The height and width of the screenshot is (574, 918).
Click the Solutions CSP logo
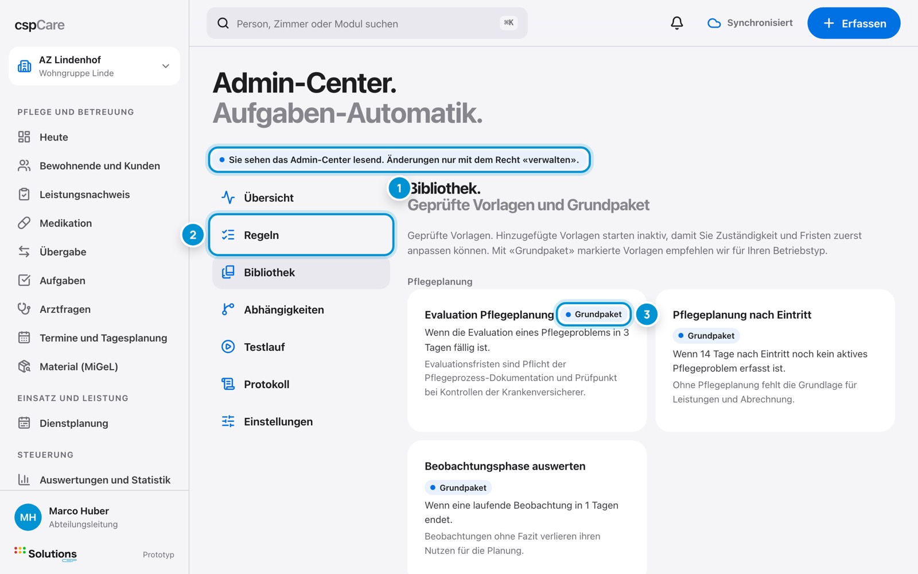click(x=45, y=553)
